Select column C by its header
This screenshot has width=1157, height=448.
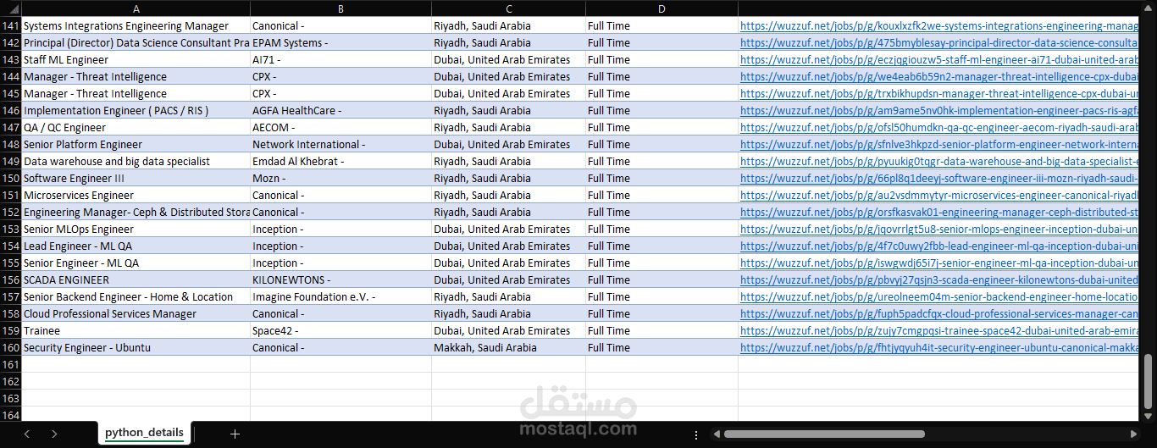pyautogui.click(x=508, y=8)
